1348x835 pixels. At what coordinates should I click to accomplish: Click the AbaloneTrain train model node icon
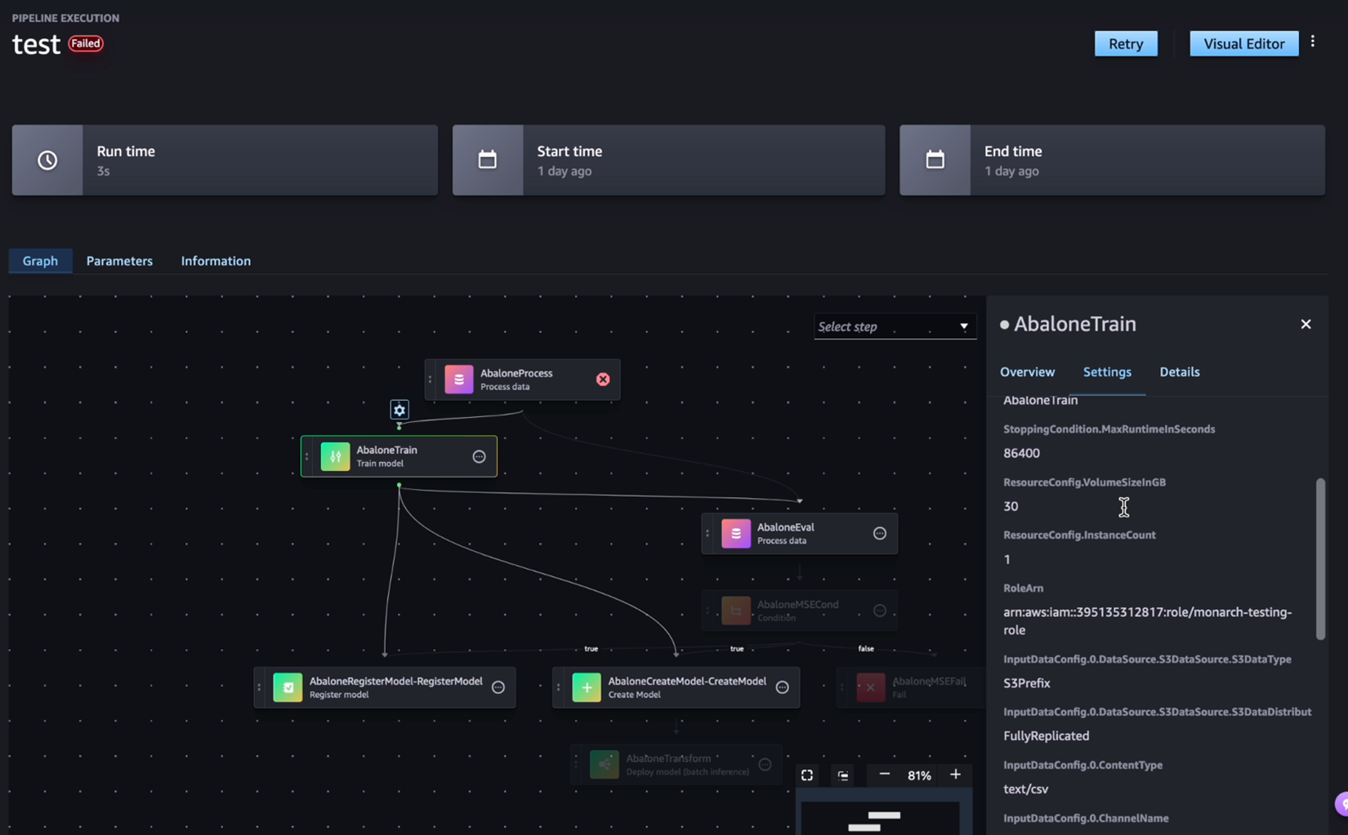click(334, 456)
